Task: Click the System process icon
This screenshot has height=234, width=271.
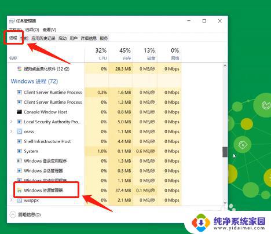Action: [19, 151]
